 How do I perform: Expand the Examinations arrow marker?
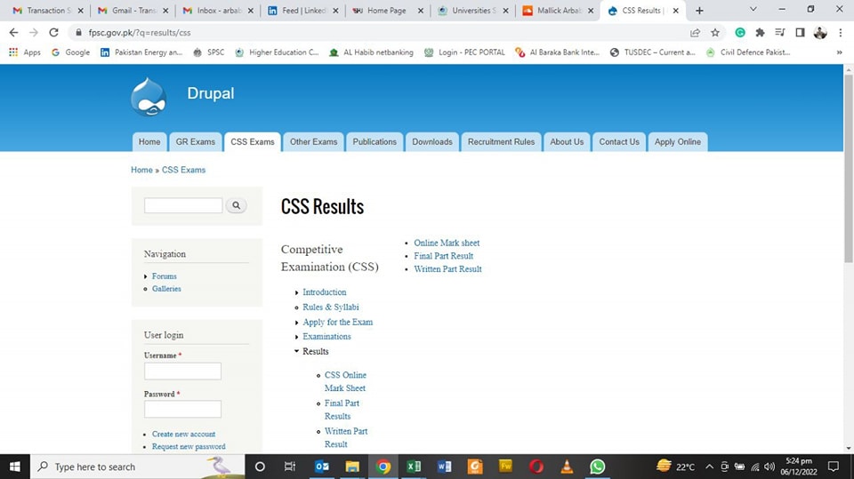tap(297, 337)
